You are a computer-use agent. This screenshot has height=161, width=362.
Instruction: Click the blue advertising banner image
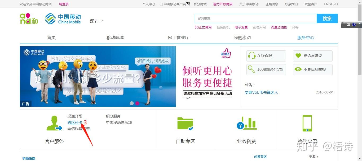98,77
